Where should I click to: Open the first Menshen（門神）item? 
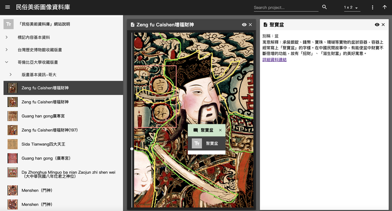[x=63, y=190]
